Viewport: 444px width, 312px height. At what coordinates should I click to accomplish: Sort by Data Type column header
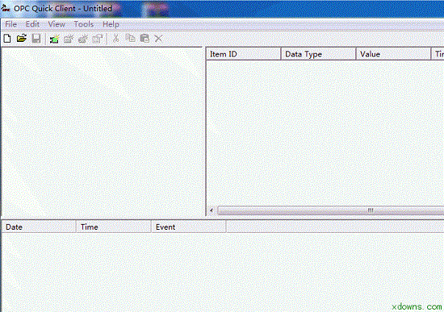318,54
